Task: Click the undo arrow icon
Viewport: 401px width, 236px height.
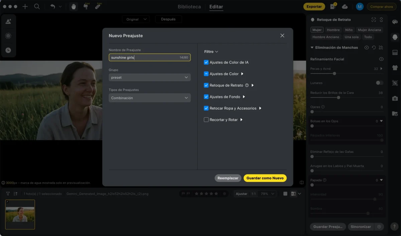Action: pos(52,7)
